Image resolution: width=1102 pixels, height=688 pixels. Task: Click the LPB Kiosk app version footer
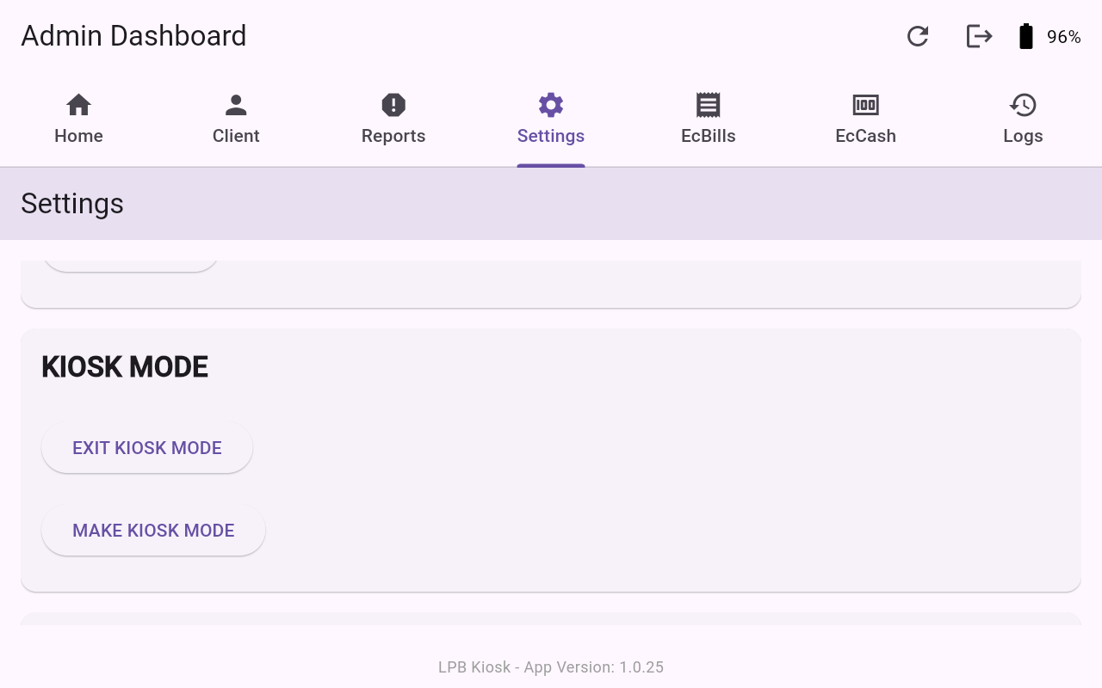(x=551, y=667)
